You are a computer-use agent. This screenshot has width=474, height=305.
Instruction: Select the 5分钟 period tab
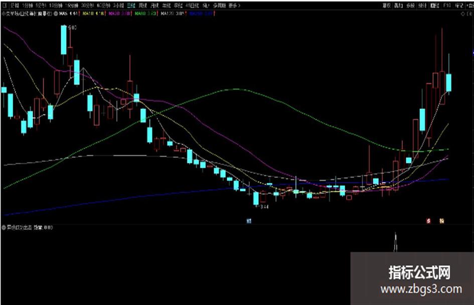click(41, 6)
